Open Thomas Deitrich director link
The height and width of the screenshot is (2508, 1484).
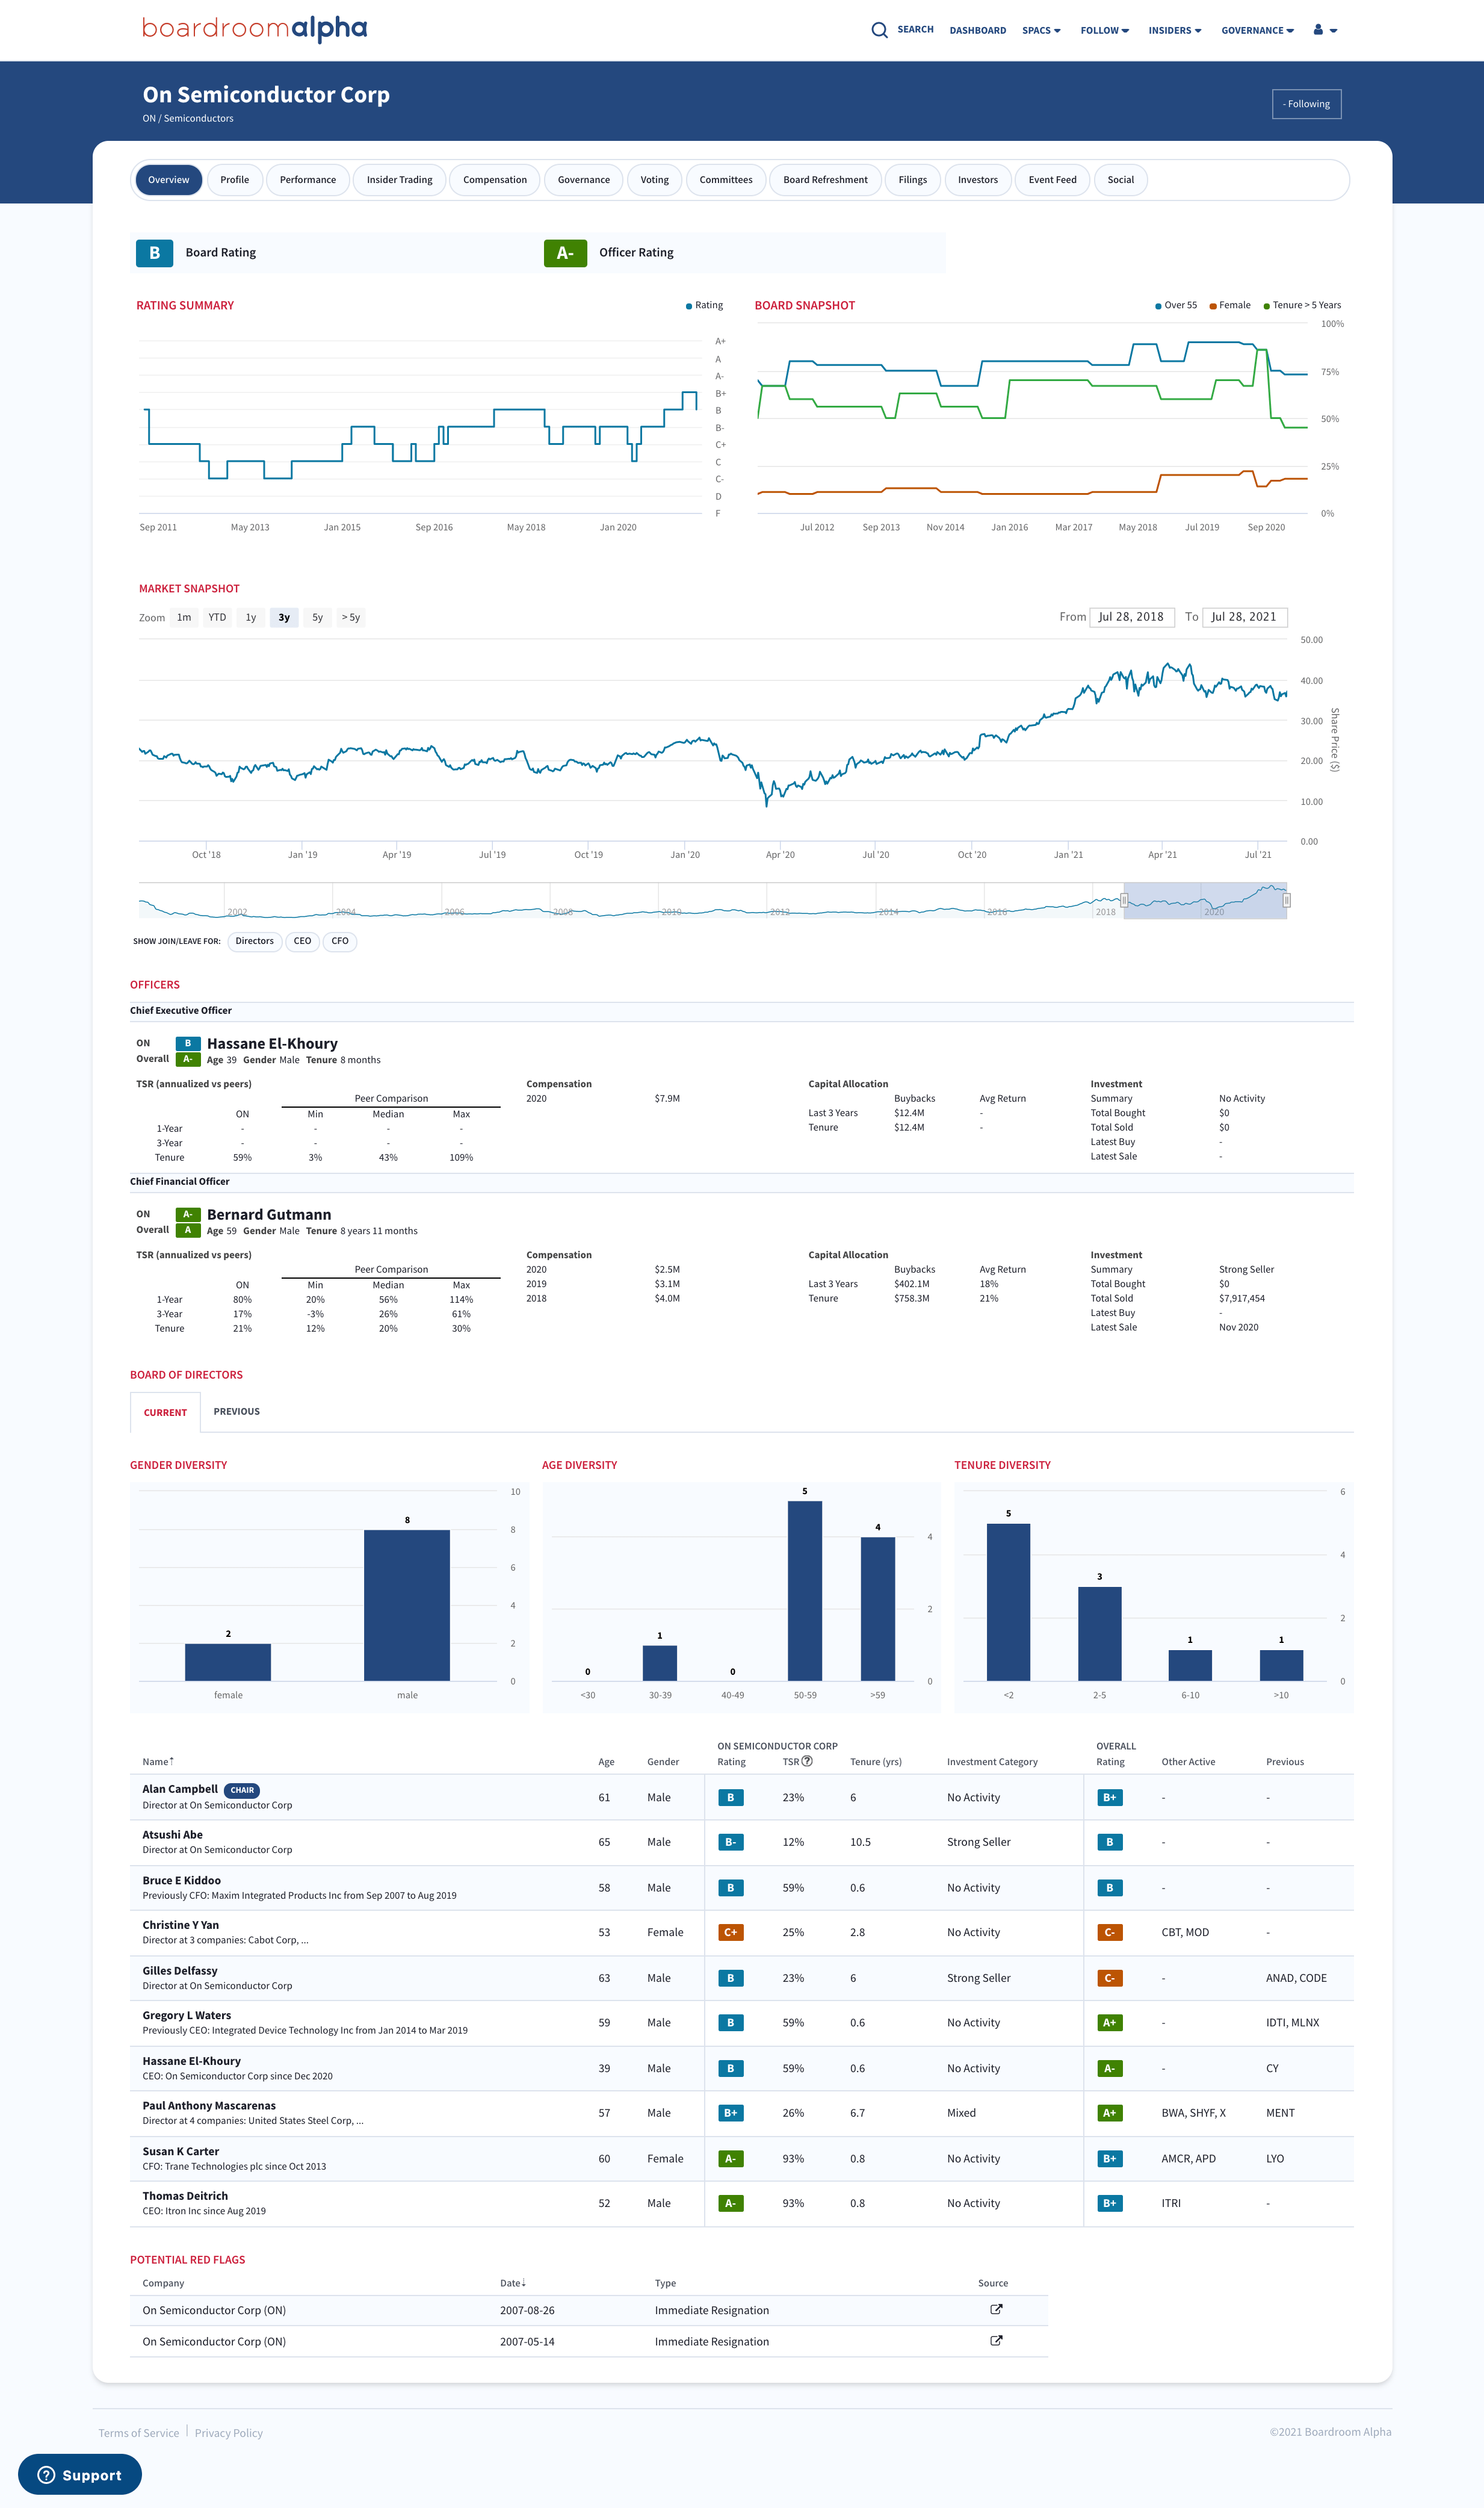coord(185,2196)
